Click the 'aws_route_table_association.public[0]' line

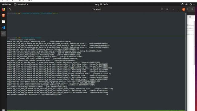tap(51, 85)
